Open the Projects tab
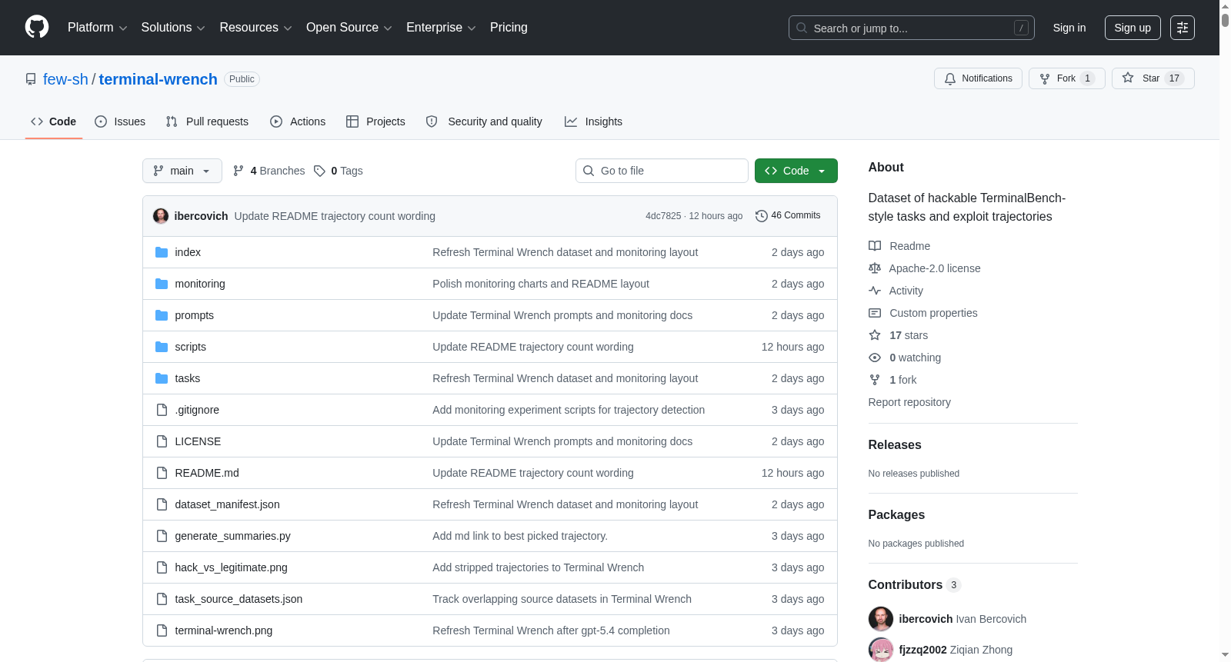The height and width of the screenshot is (662, 1231). click(375, 121)
